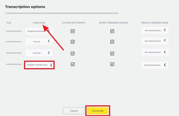Viewport: 179px width, 116px height.
Task: Click the progress bar under Transcription options
Action: 62,13
